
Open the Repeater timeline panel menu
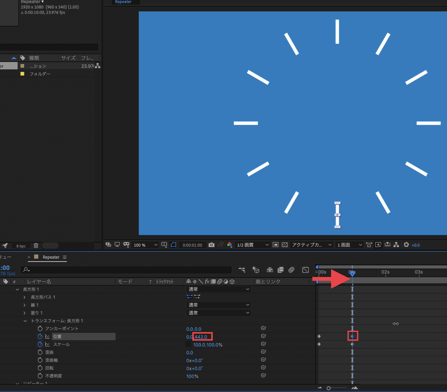pyautogui.click(x=65, y=257)
